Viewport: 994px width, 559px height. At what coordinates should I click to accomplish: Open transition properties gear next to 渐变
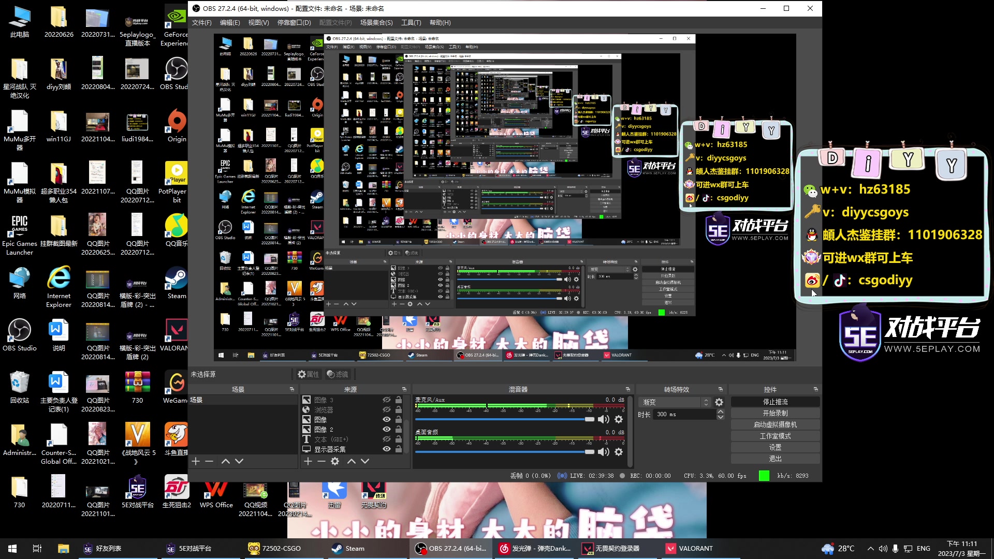point(719,402)
